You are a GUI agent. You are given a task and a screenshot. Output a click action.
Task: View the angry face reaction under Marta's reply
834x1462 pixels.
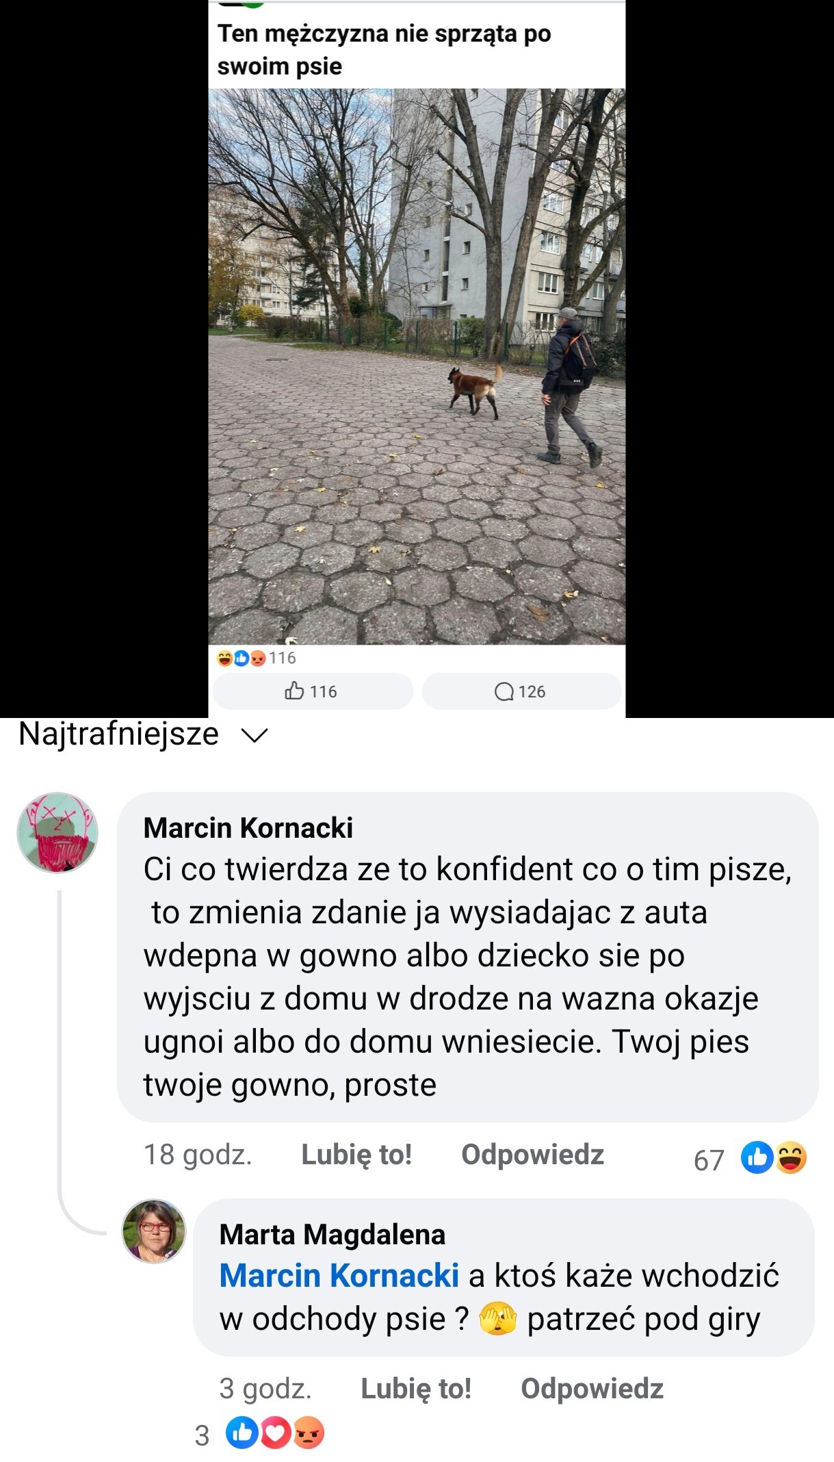309,1433
